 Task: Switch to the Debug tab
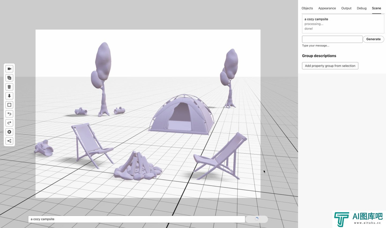(x=362, y=8)
